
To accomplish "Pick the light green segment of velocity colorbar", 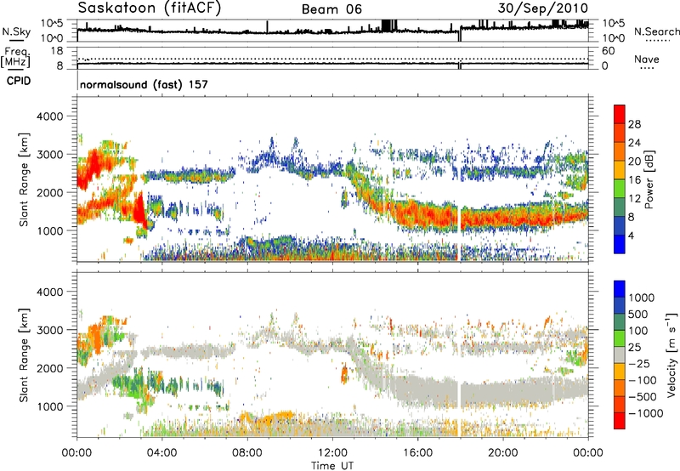I will [x=620, y=338].
